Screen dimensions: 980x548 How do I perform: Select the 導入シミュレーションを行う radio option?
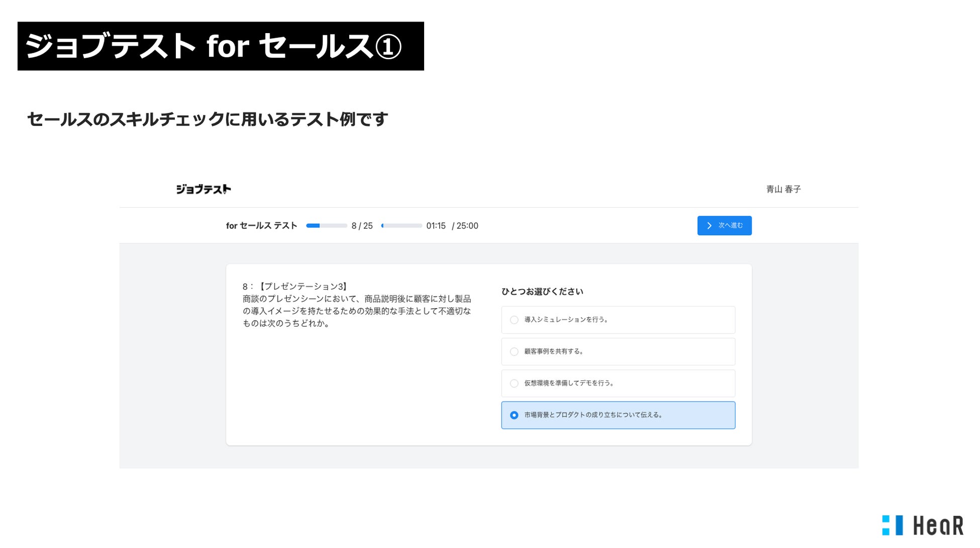(514, 320)
